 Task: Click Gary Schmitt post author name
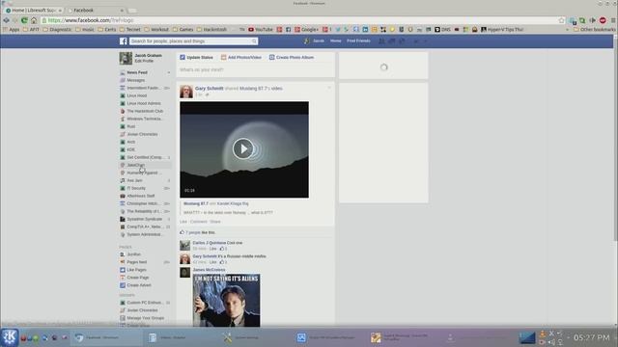210,89
